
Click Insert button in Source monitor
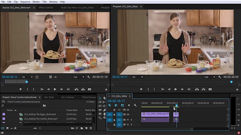pos(77,89)
